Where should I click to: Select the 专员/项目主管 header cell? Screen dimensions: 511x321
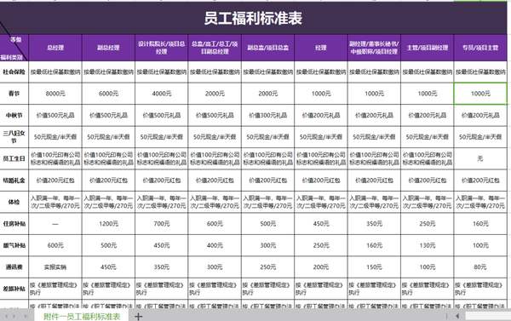480,48
